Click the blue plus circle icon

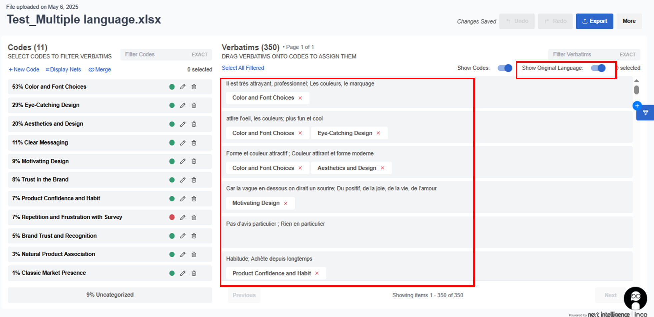637,106
